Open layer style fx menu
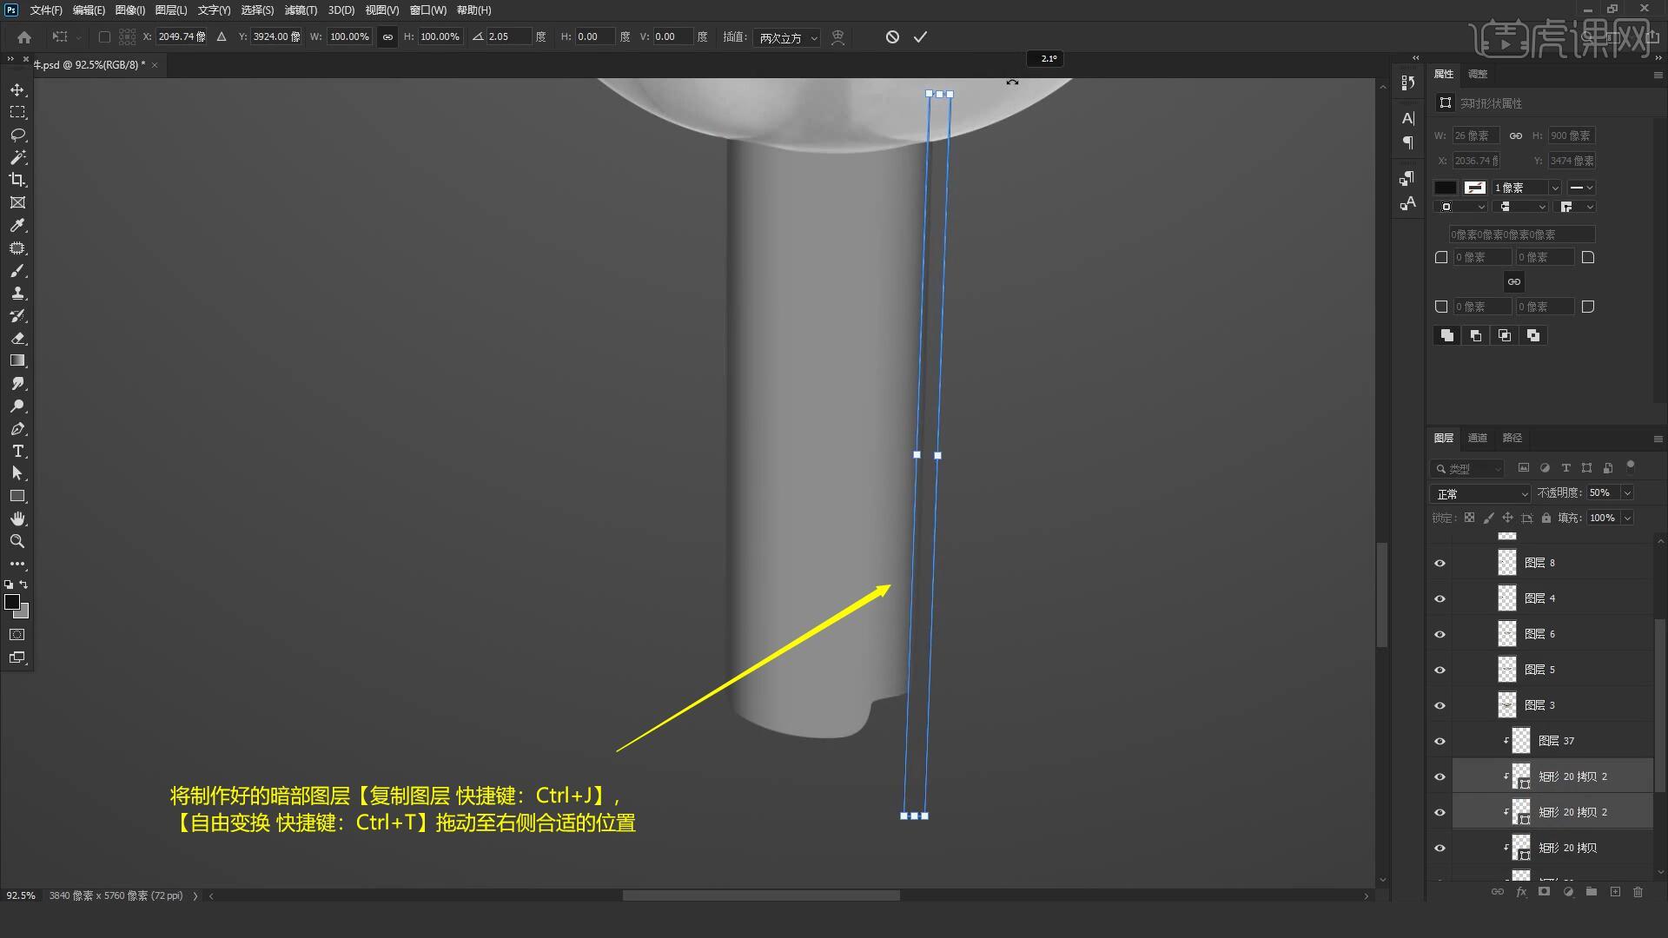 [x=1521, y=892]
